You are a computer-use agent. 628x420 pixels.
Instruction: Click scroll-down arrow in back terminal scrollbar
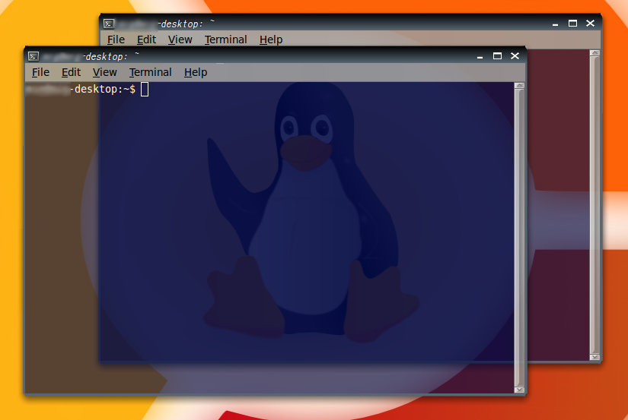(x=595, y=357)
